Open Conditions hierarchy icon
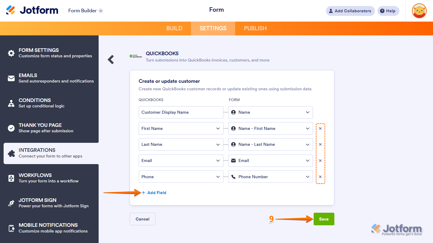Screen dimensions: 433x243 (x=11, y=103)
